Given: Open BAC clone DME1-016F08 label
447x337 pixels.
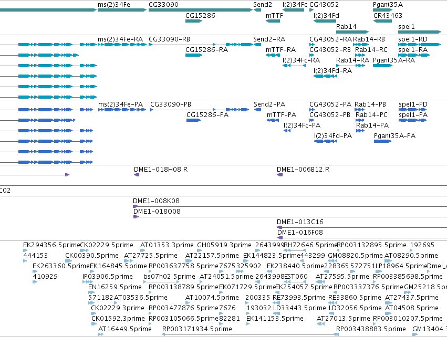Looking at the screenshot, I should pos(300,233).
